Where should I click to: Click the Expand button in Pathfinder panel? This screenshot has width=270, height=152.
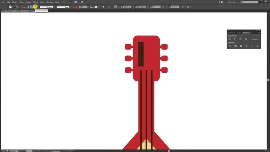[x=254, y=39]
